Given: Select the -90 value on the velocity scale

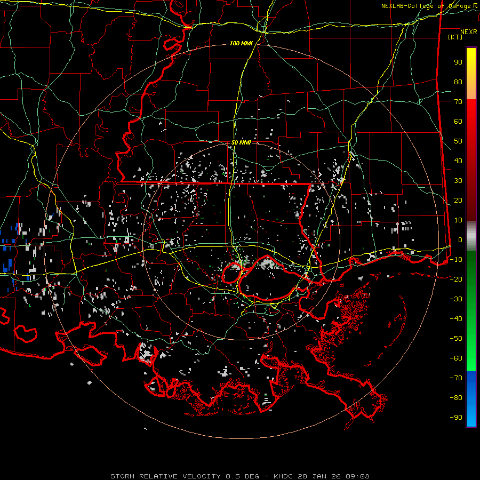Looking at the screenshot, I should pos(456,418).
